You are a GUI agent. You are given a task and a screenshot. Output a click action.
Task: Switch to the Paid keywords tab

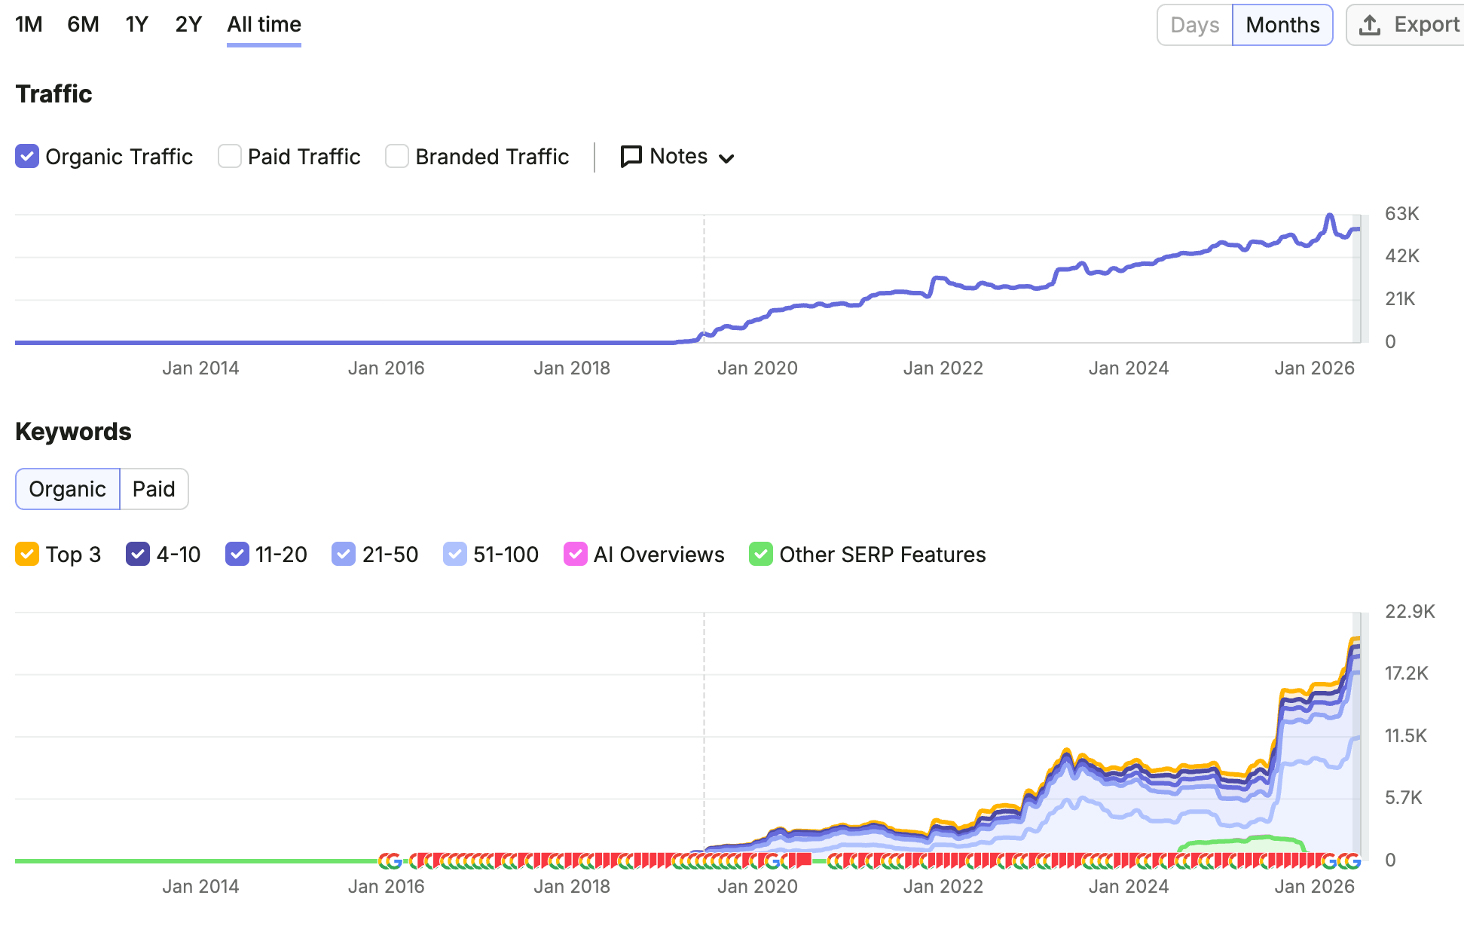pos(154,489)
